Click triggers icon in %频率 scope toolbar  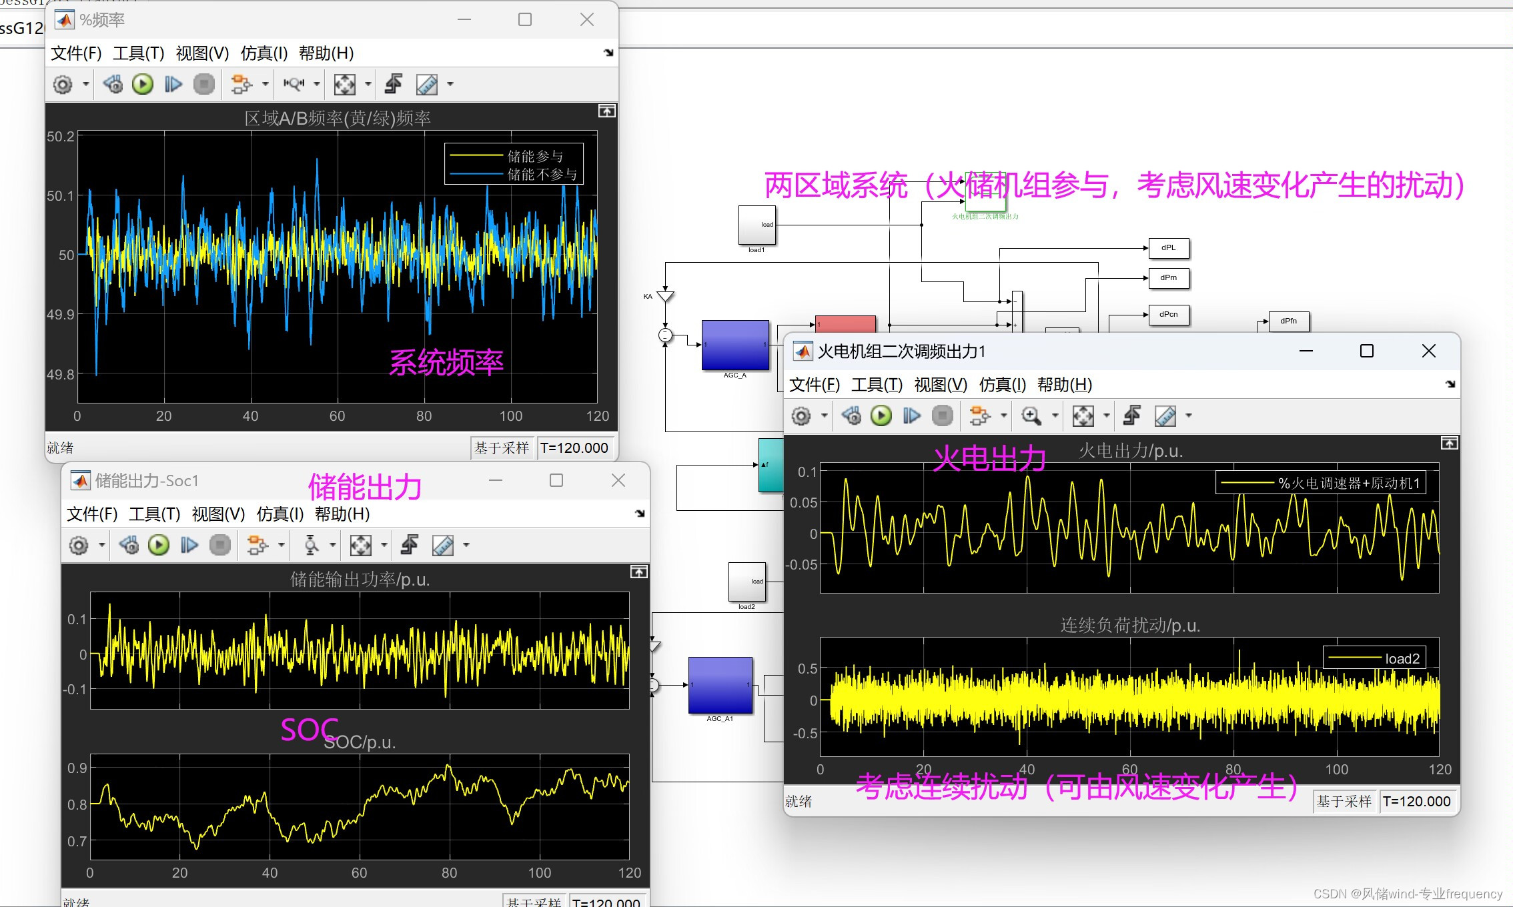(394, 85)
